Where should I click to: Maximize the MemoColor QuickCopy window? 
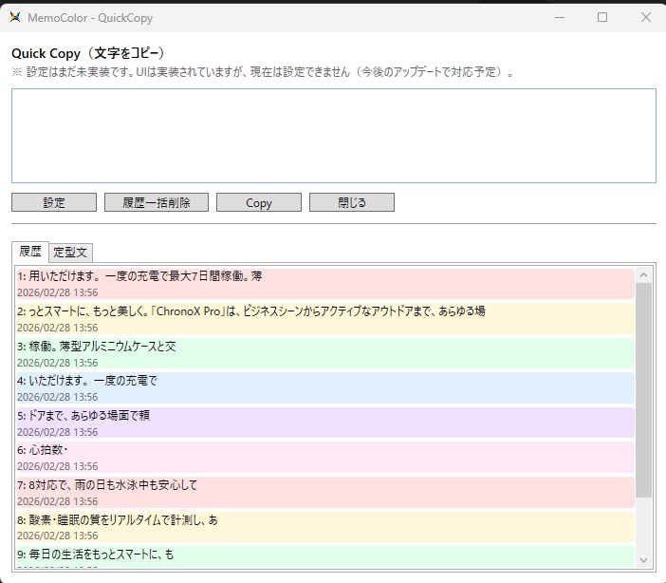[x=602, y=17]
